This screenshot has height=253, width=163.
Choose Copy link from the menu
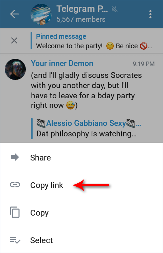point(81,185)
